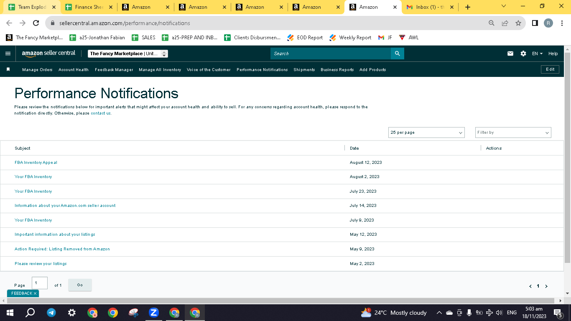Screen dimensions: 571x321
Task: Open the Windows notification center
Action: point(558,313)
